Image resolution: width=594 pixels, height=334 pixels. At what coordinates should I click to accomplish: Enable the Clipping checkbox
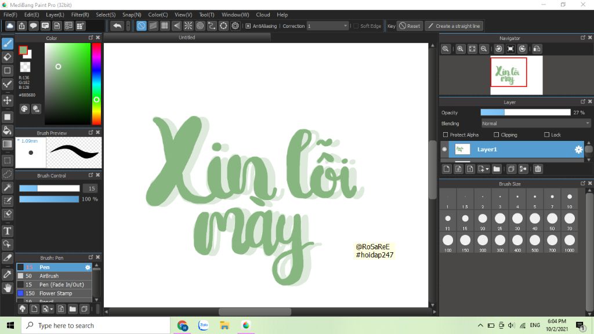pyautogui.click(x=497, y=135)
